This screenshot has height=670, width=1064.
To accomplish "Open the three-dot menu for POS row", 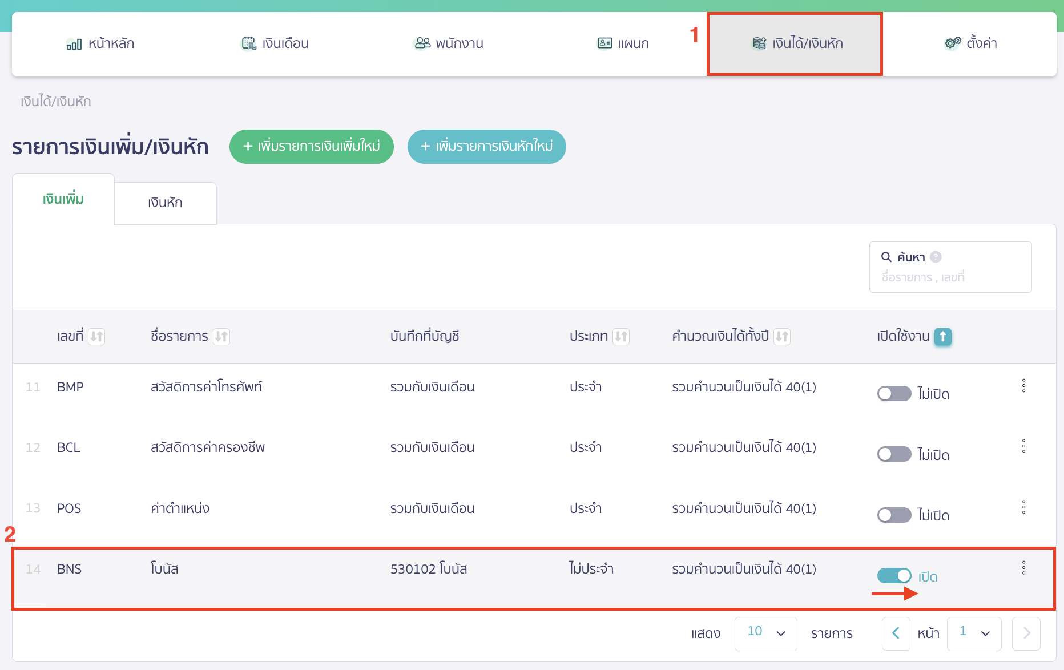I will click(1023, 507).
